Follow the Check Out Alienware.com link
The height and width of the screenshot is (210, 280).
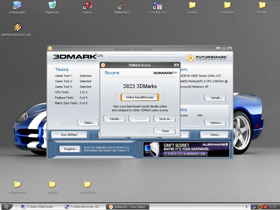(x=185, y=154)
